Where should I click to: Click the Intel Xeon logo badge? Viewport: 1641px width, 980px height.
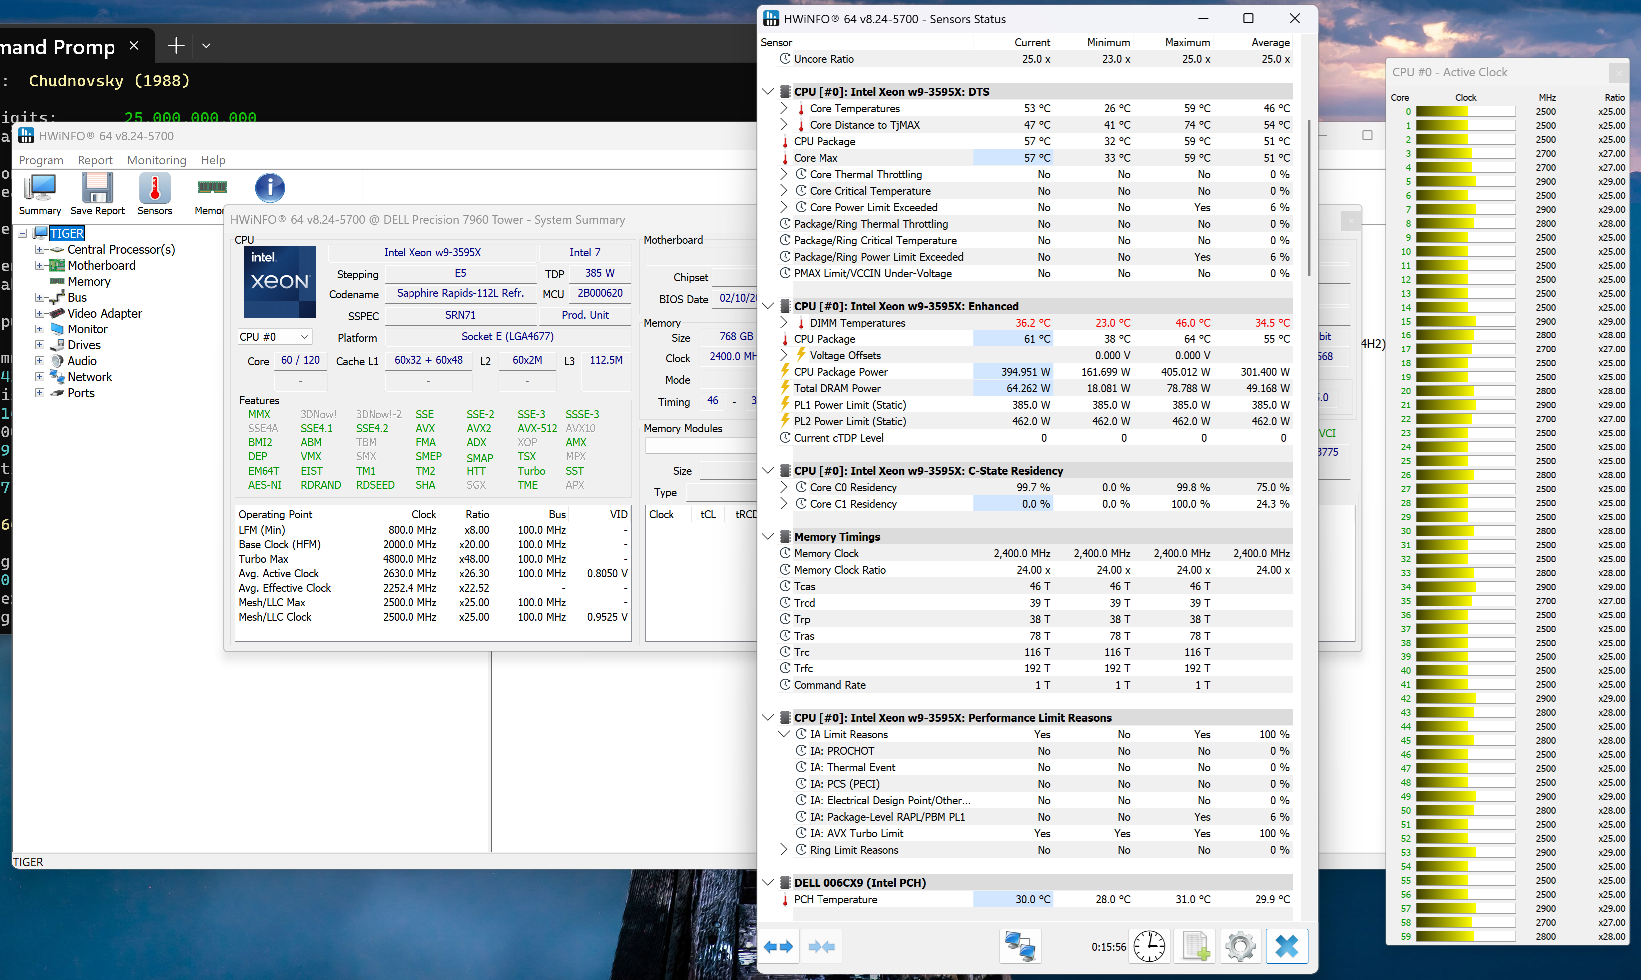point(279,282)
